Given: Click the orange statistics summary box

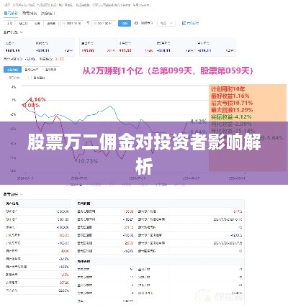Looking at the screenshot, I should coord(248,127).
